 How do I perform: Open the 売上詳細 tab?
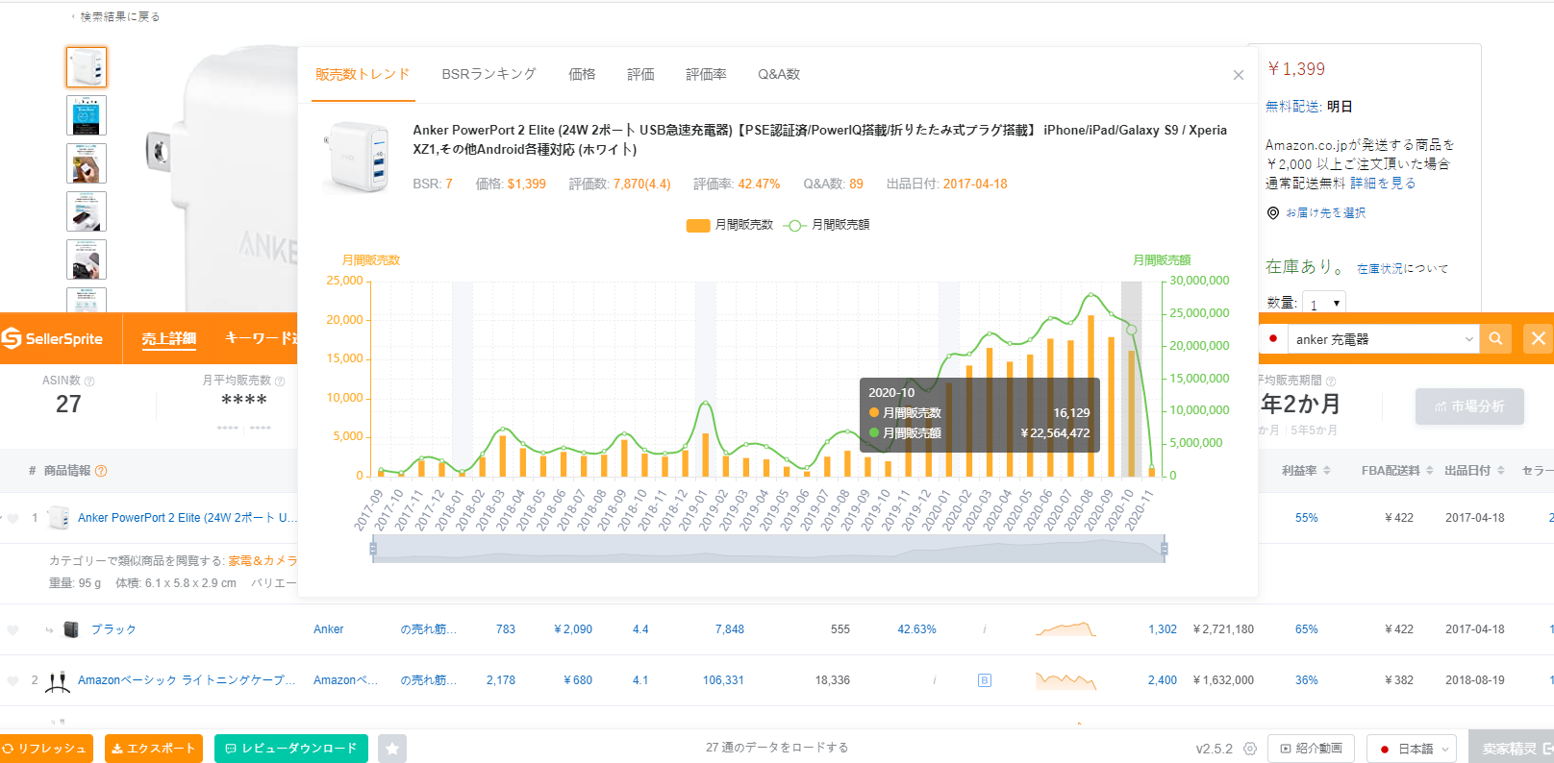click(169, 338)
